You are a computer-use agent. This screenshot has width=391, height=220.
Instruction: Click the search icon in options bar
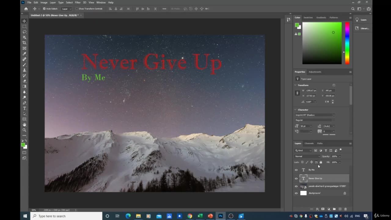[x=353, y=9]
